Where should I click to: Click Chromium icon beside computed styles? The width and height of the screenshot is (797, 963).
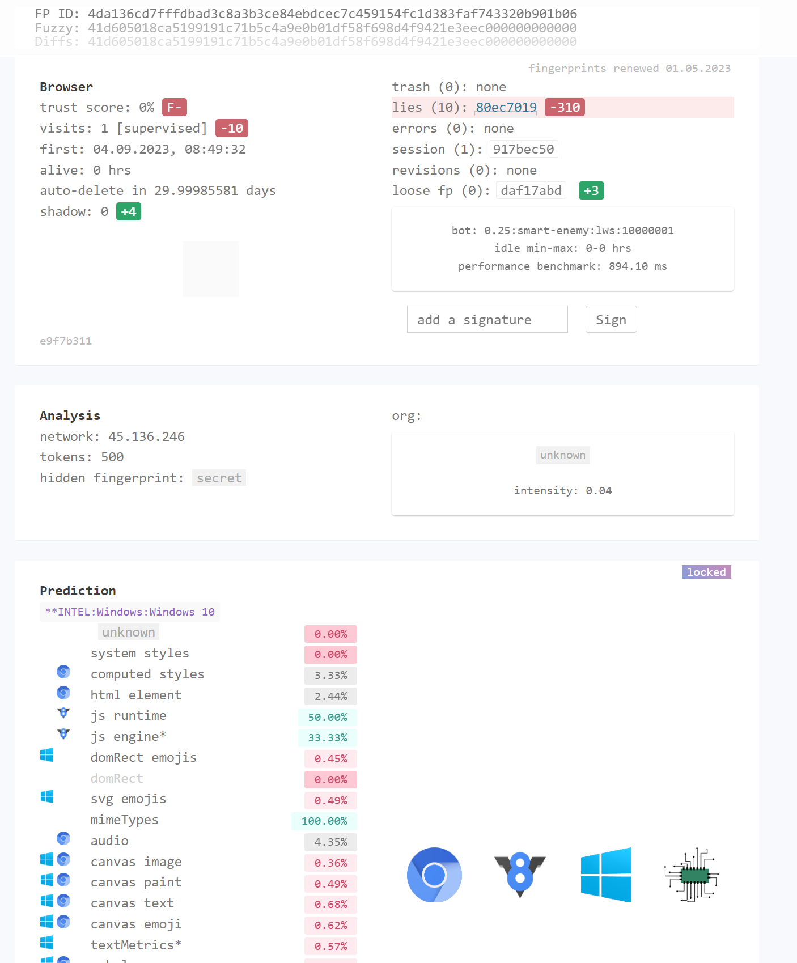click(x=63, y=672)
